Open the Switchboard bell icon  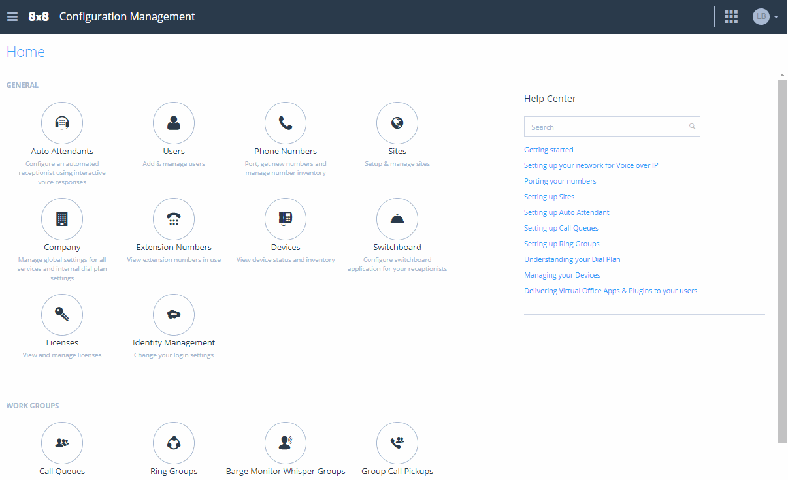pyautogui.click(x=397, y=219)
